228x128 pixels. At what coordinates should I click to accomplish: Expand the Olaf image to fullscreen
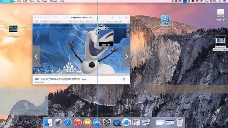coord(128,30)
